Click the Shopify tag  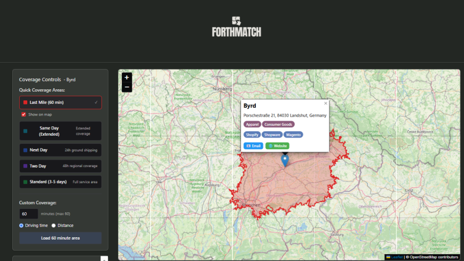[x=252, y=135]
